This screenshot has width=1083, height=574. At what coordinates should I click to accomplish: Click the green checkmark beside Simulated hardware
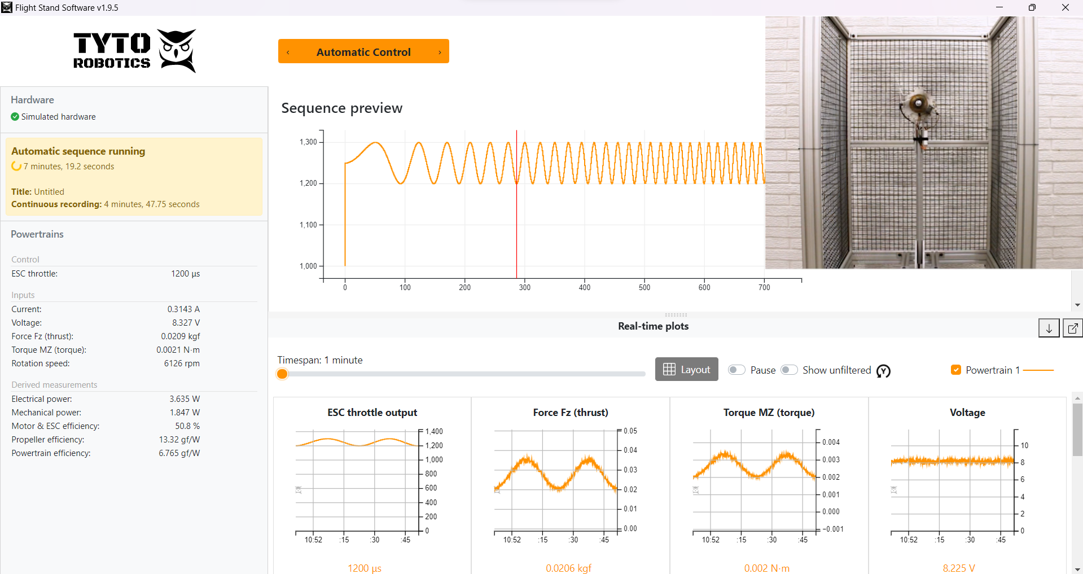[x=14, y=117]
